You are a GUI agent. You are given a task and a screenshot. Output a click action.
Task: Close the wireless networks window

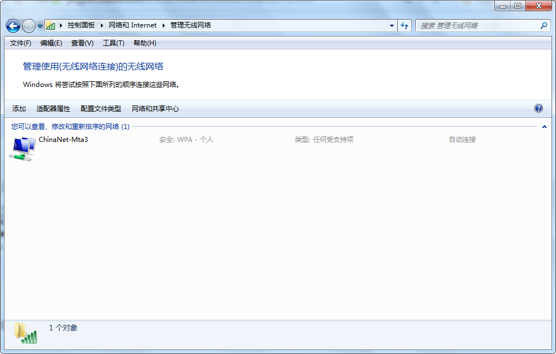click(x=539, y=6)
